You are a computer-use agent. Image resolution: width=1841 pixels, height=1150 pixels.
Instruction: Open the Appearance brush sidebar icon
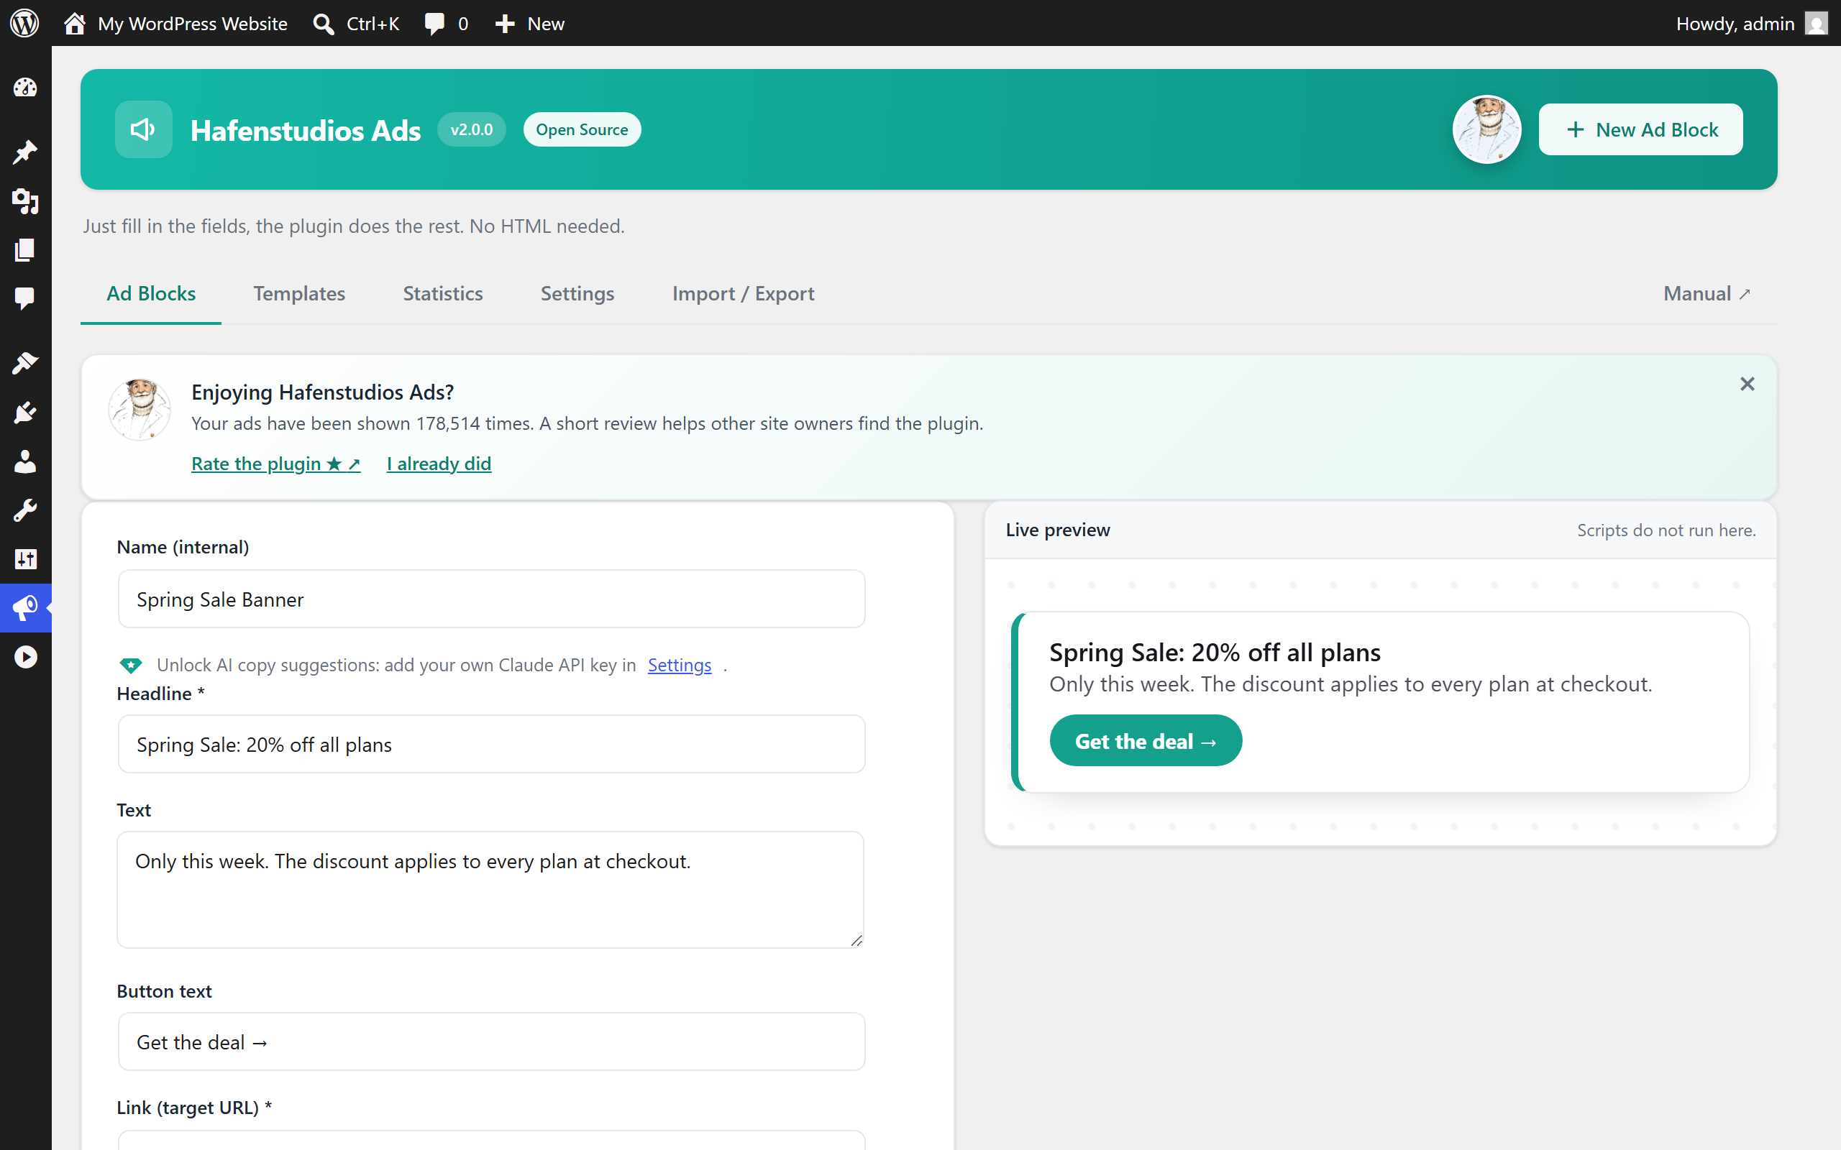tap(25, 363)
